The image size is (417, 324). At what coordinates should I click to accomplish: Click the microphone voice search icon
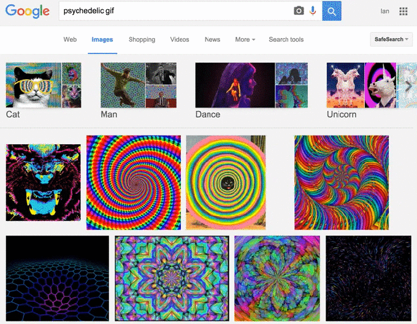click(313, 11)
